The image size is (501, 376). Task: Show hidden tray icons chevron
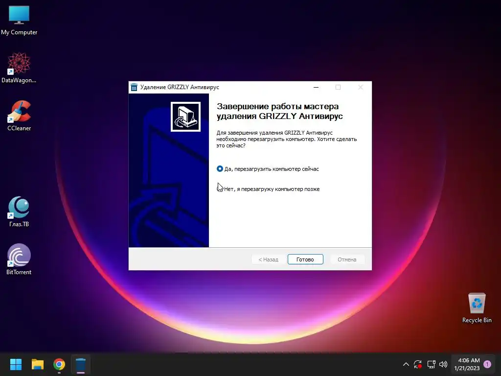pyautogui.click(x=406, y=364)
